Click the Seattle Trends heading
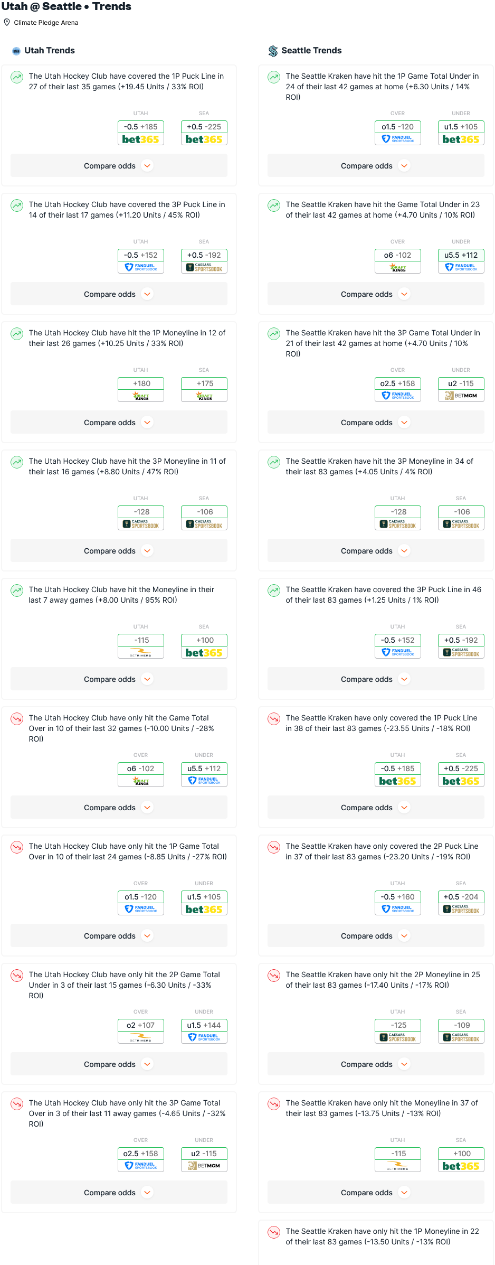Viewport: 495px width, 1265px height. click(311, 51)
